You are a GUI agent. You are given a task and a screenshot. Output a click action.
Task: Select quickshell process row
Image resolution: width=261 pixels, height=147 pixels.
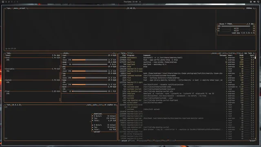[x=187, y=58]
